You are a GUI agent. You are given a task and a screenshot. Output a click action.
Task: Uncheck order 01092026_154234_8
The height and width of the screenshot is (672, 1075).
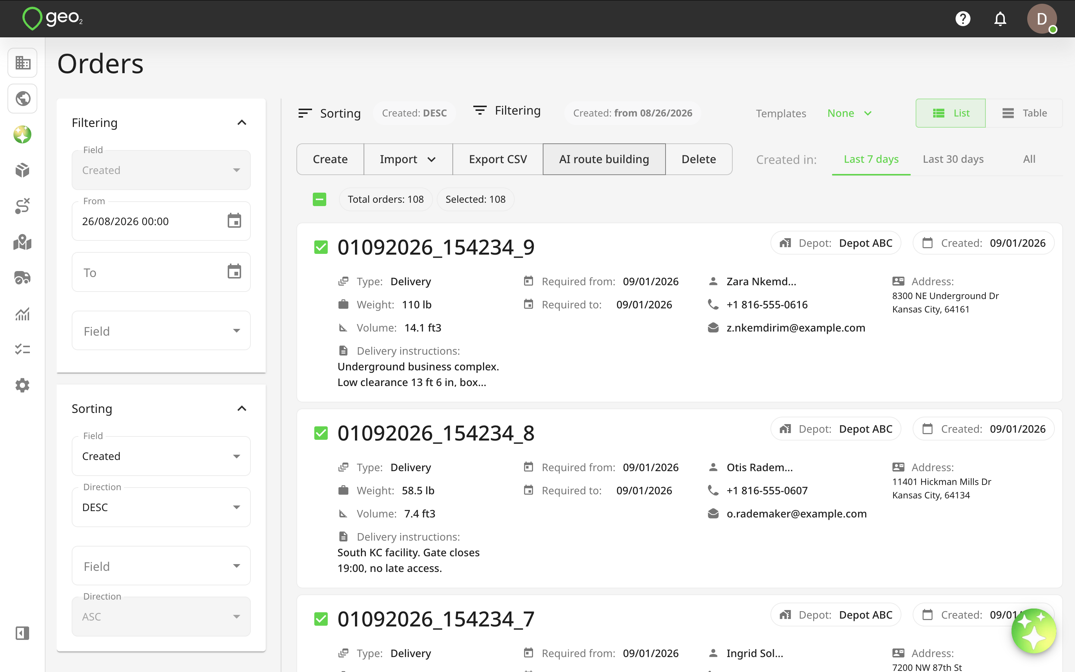(x=321, y=433)
